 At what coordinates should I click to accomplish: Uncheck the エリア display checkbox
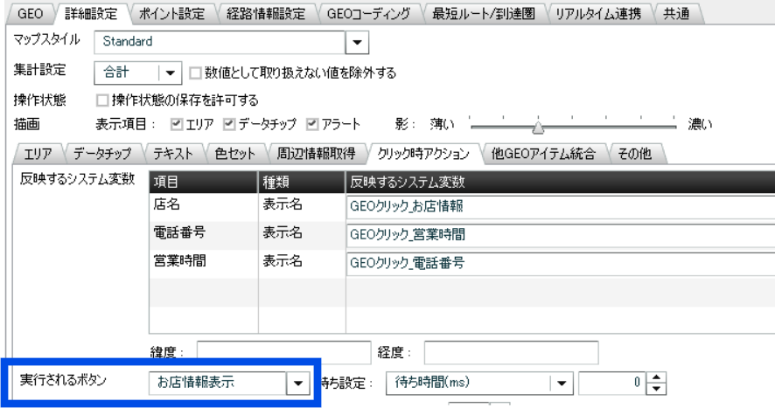coord(178,124)
